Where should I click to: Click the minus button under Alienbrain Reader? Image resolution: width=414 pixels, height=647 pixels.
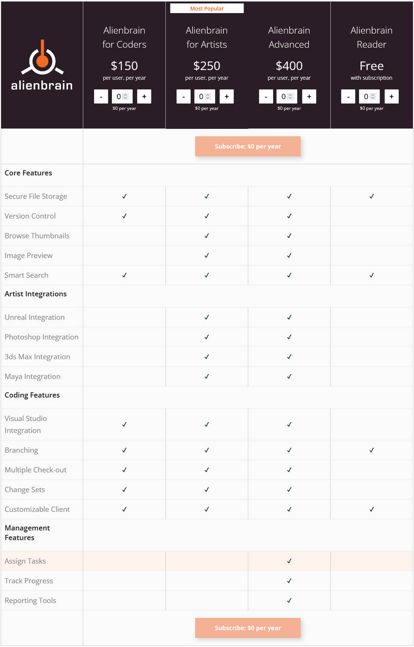[x=348, y=96]
